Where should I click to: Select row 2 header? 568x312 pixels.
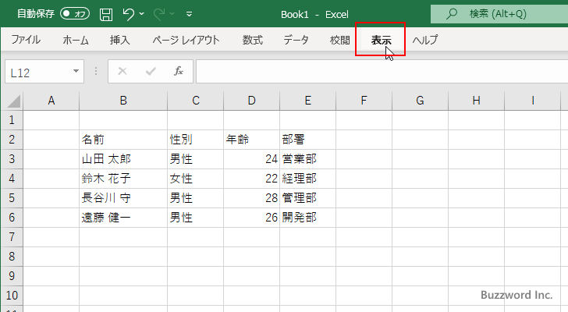12,140
